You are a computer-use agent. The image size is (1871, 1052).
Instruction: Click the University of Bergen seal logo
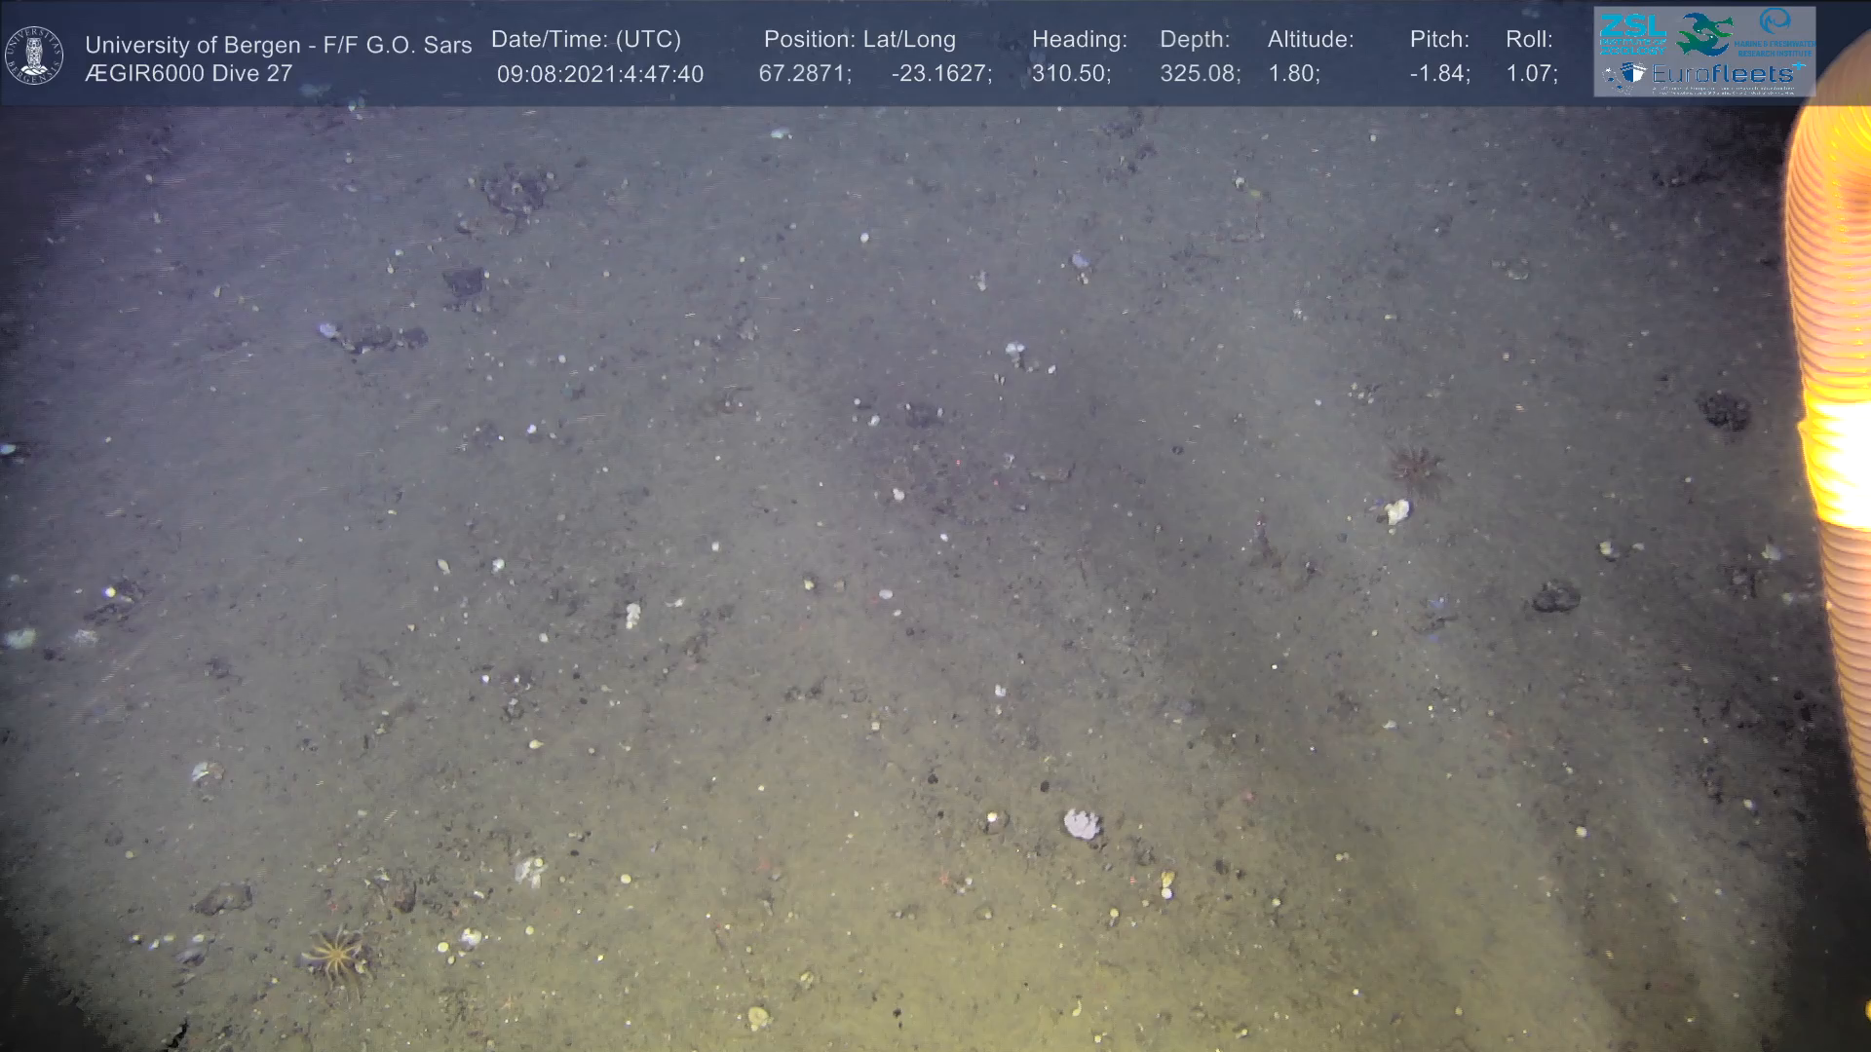point(34,55)
